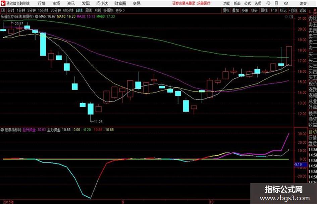Click the mobile phone icon

click(276, 3)
